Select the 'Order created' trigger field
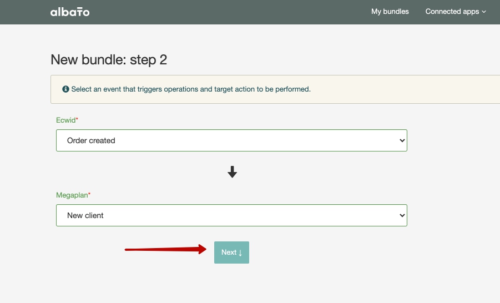The image size is (500, 303). click(222, 140)
